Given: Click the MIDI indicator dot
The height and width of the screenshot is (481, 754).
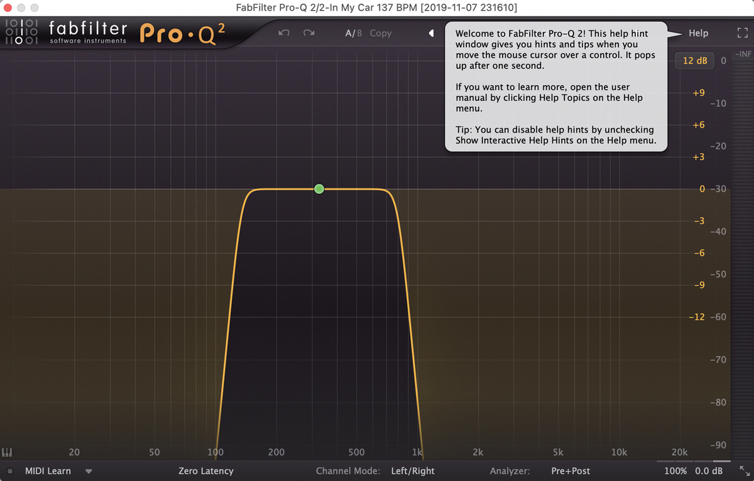Looking at the screenshot, I should (x=10, y=471).
